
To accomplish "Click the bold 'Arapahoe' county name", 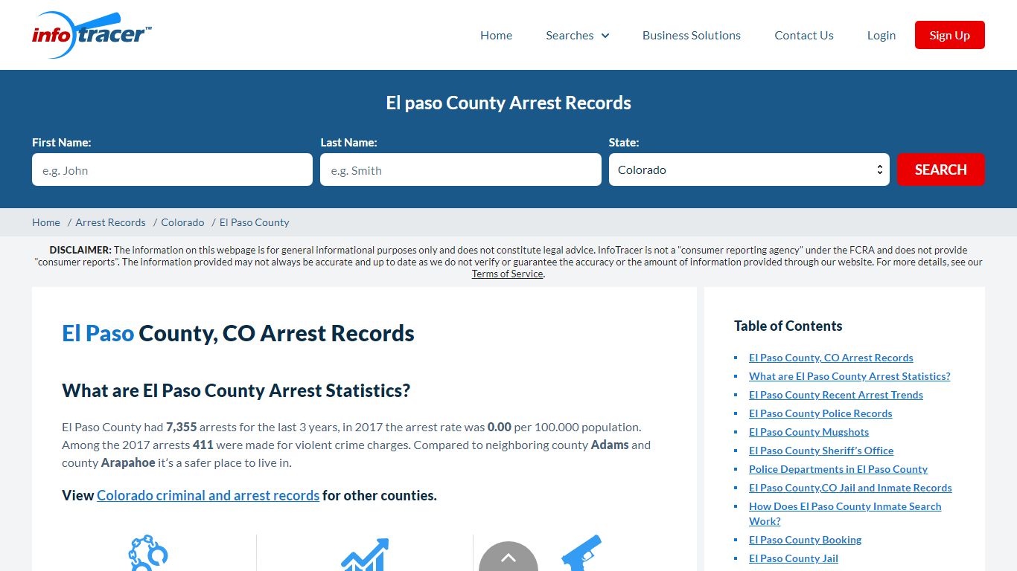I will point(128,462).
